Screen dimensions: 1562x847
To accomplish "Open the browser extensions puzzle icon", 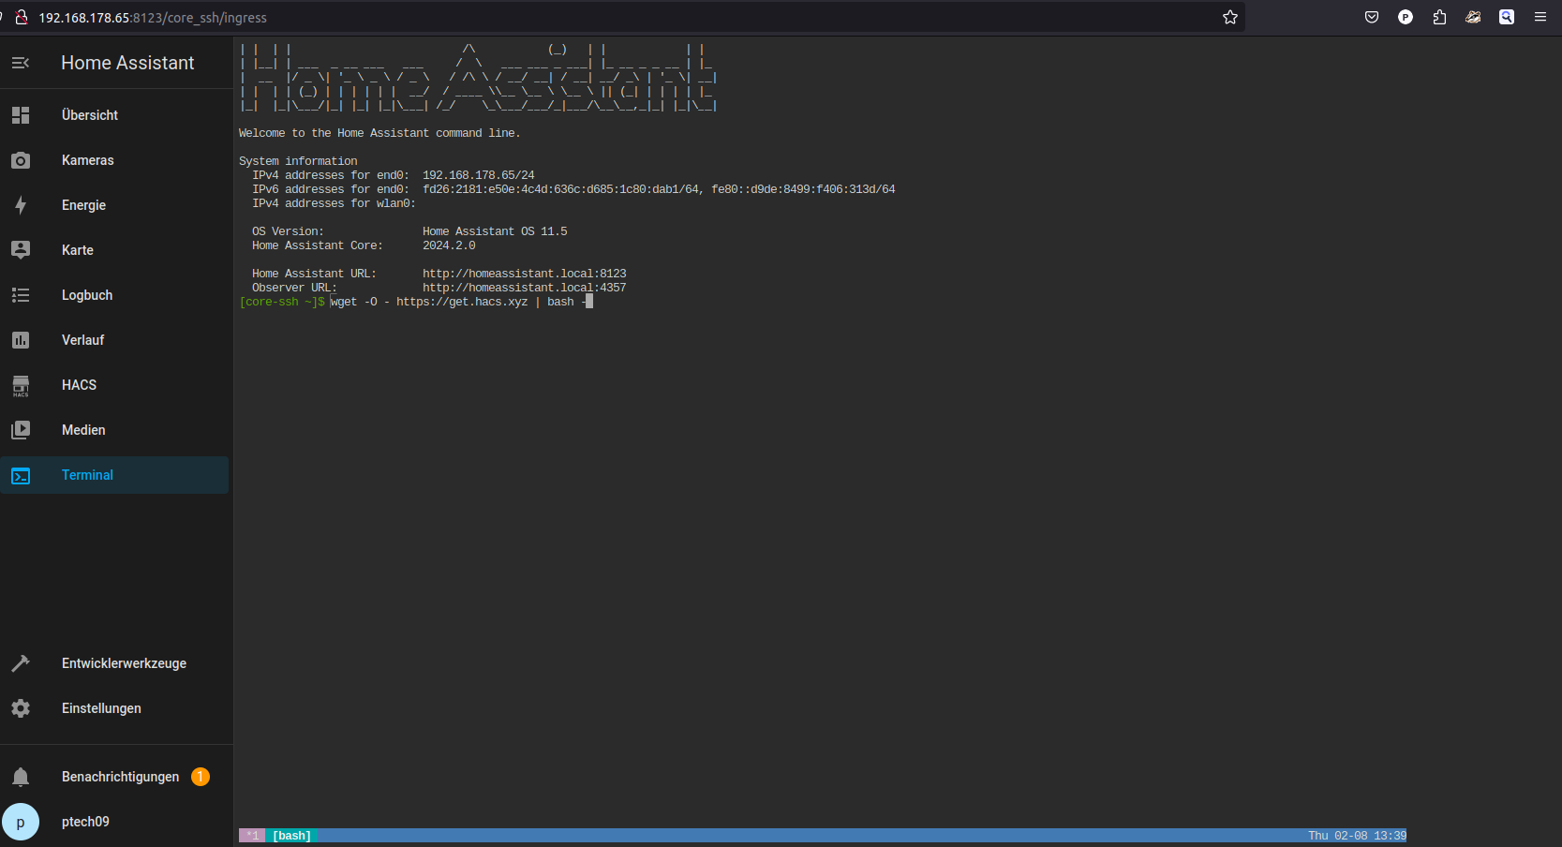I will [x=1439, y=17].
